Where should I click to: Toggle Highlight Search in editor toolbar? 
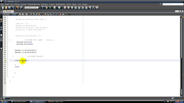[39, 14]
